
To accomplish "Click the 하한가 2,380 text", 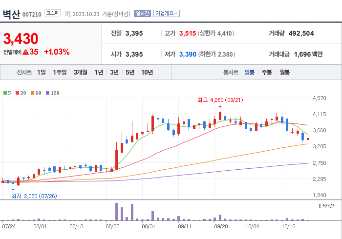I will coord(216,54).
